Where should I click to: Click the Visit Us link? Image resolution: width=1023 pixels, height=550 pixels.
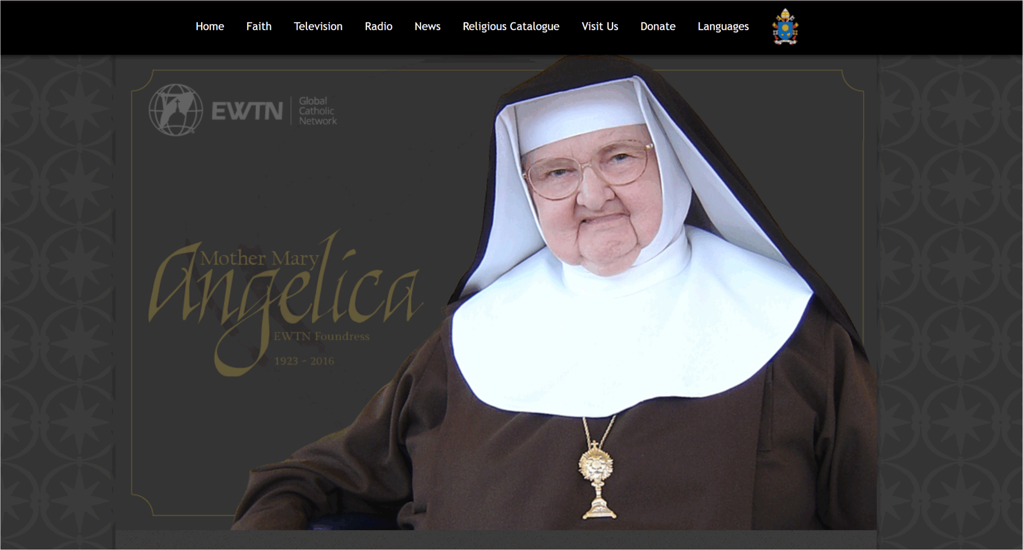pos(599,26)
